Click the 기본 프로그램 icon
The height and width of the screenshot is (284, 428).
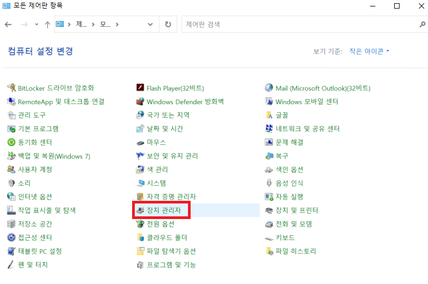pyautogui.click(x=11, y=129)
